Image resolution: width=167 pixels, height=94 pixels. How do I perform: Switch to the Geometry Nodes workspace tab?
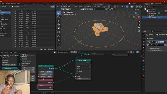tap(98, 4)
